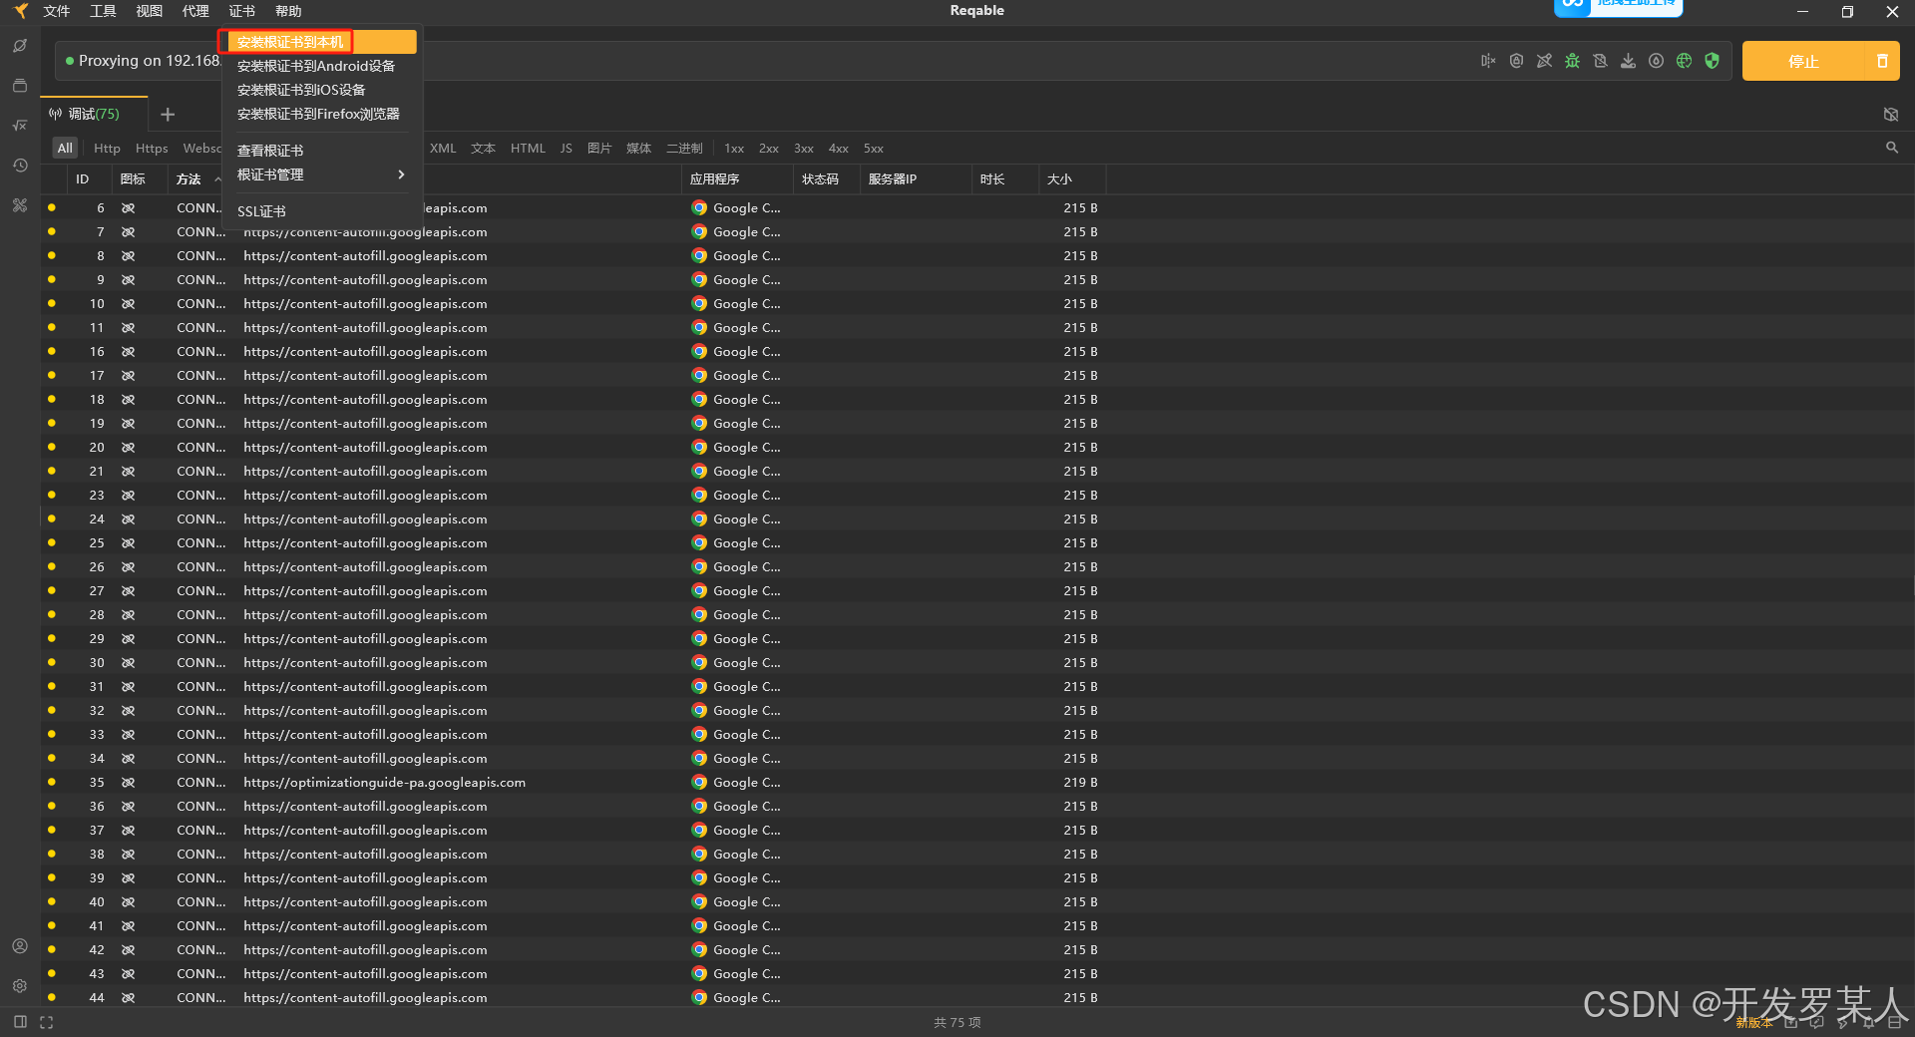Screen dimensions: 1915x1037
Task: Click the crossed-out icon right of the tab bar
Action: pyautogui.click(x=1891, y=115)
